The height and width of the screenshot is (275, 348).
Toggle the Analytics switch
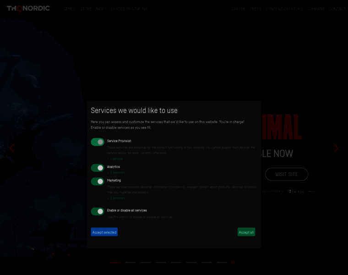tap(98, 168)
